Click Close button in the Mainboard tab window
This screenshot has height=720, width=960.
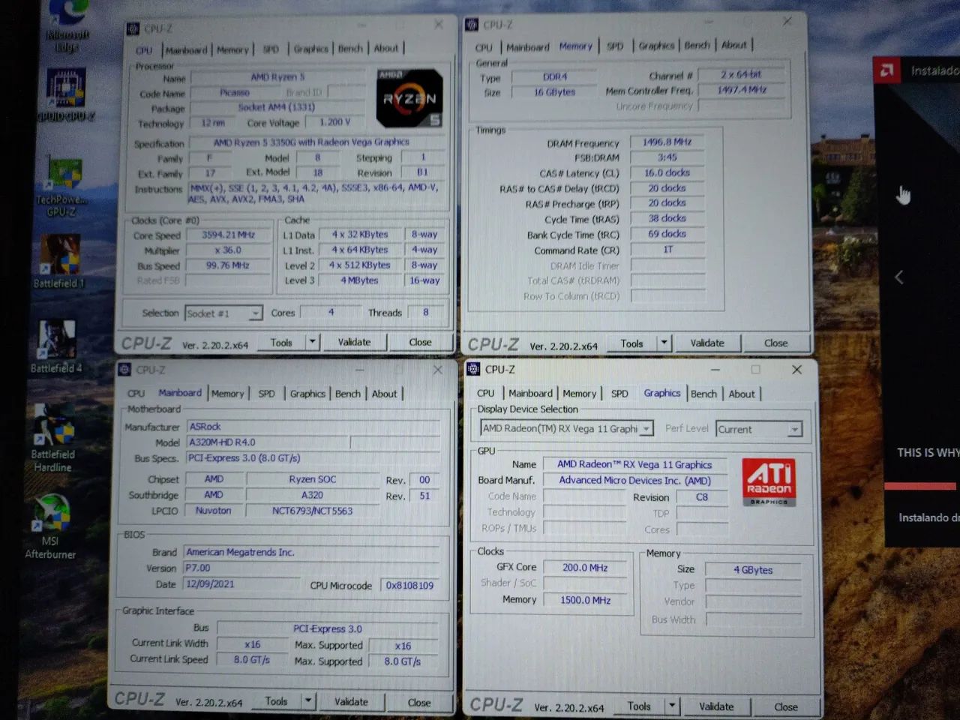419,703
